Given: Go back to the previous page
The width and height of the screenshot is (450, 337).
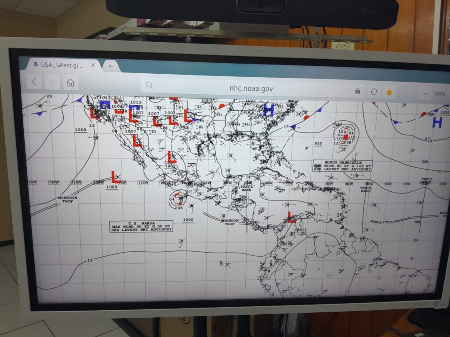Looking at the screenshot, I should (x=34, y=82).
